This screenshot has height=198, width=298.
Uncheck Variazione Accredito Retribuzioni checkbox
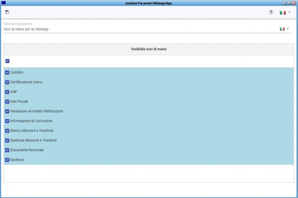(7, 111)
